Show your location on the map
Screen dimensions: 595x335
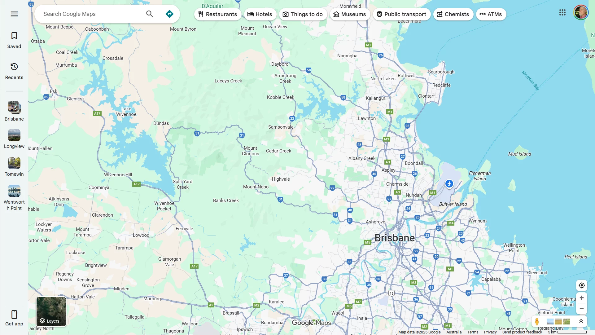pos(582,285)
